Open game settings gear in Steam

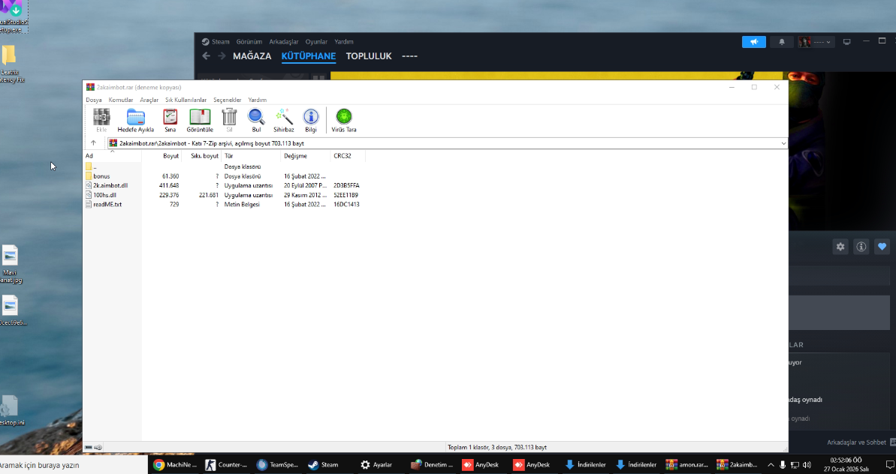pyautogui.click(x=840, y=247)
